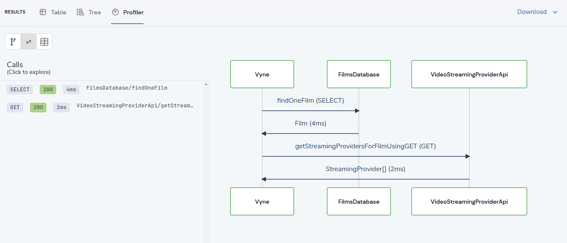Click the top FilmsDatabase participant box
This screenshot has height=243, width=567.
click(359, 74)
